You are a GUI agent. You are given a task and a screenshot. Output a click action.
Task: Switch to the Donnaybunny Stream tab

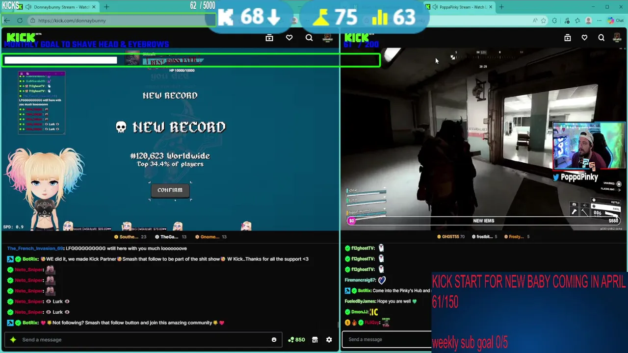tap(61, 7)
